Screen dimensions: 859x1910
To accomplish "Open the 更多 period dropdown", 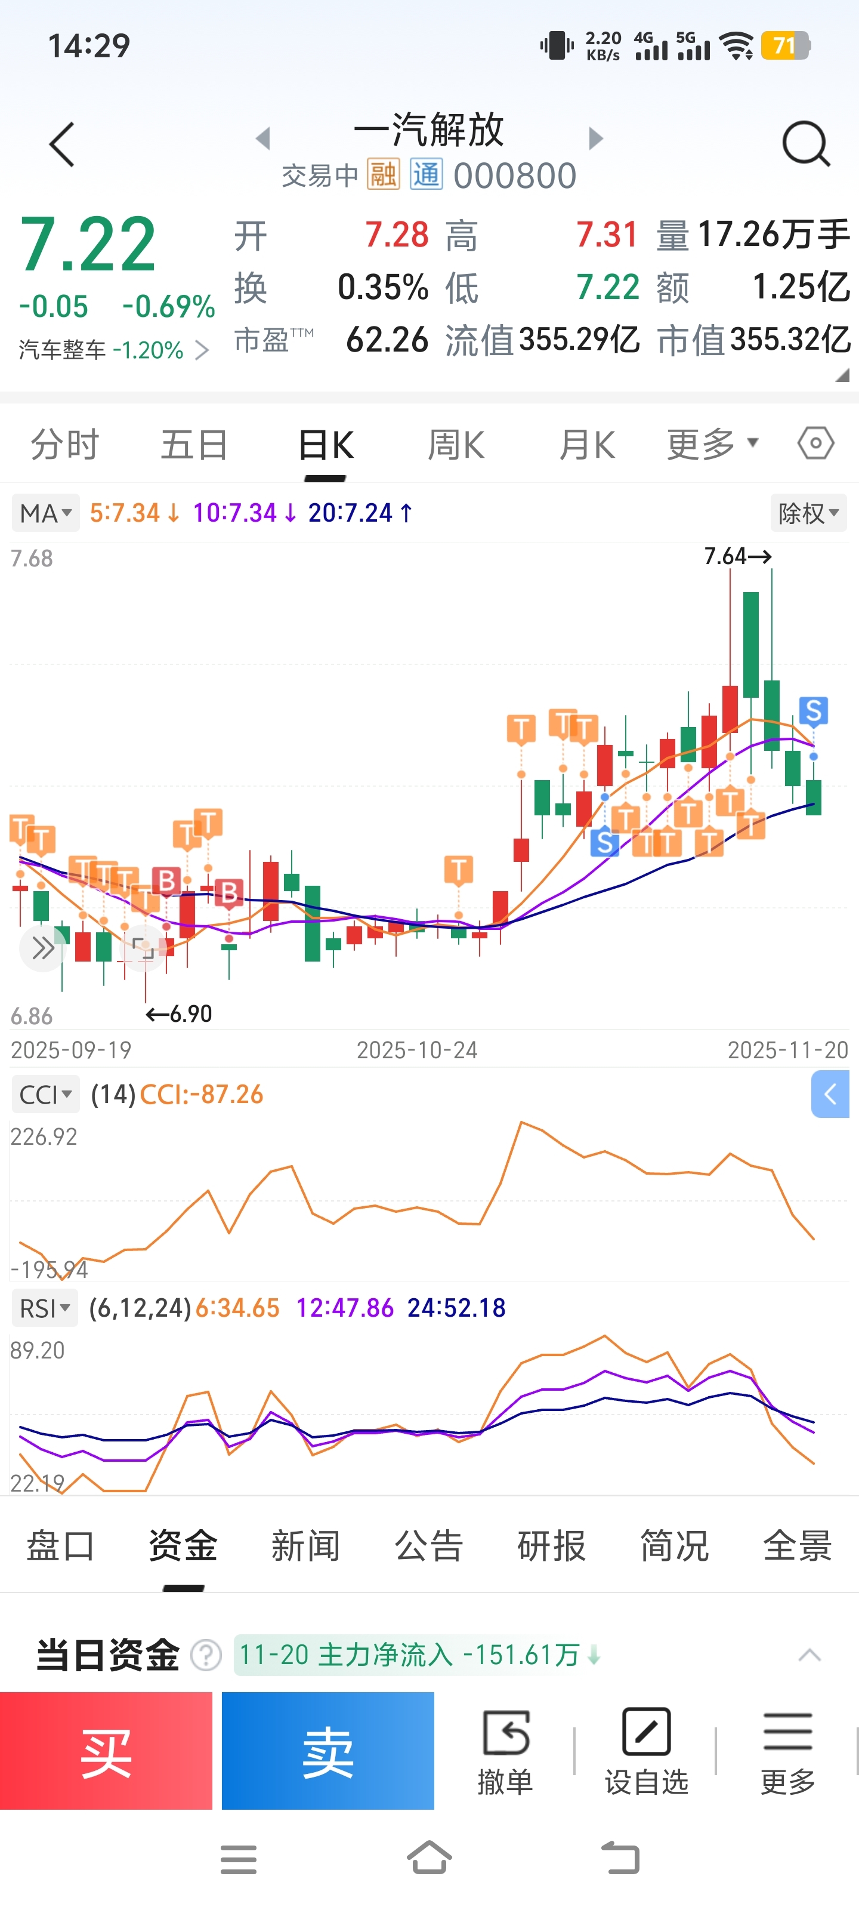I will coord(712,444).
